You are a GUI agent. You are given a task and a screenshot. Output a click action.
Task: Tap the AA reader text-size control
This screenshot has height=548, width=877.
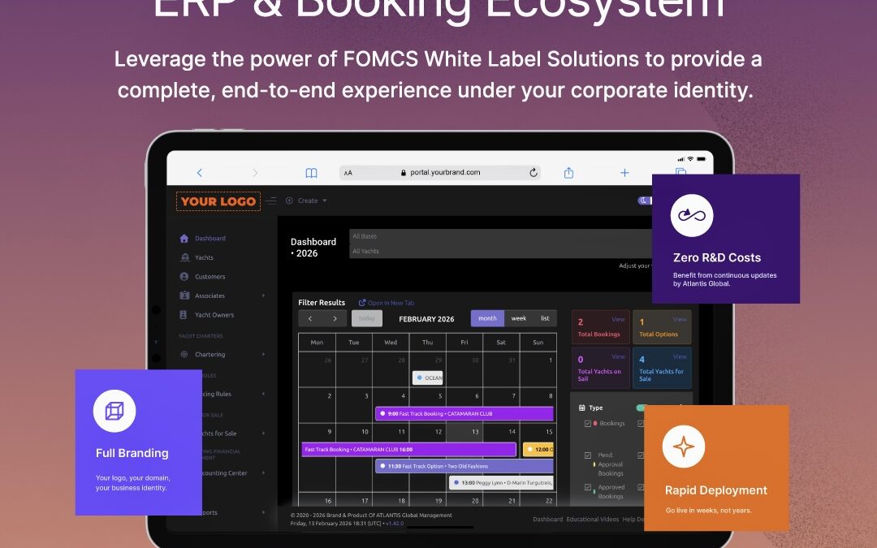(x=348, y=173)
